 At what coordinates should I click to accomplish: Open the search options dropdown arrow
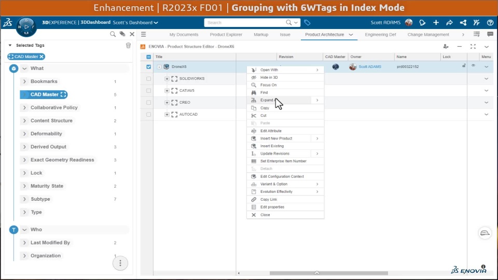click(296, 22)
